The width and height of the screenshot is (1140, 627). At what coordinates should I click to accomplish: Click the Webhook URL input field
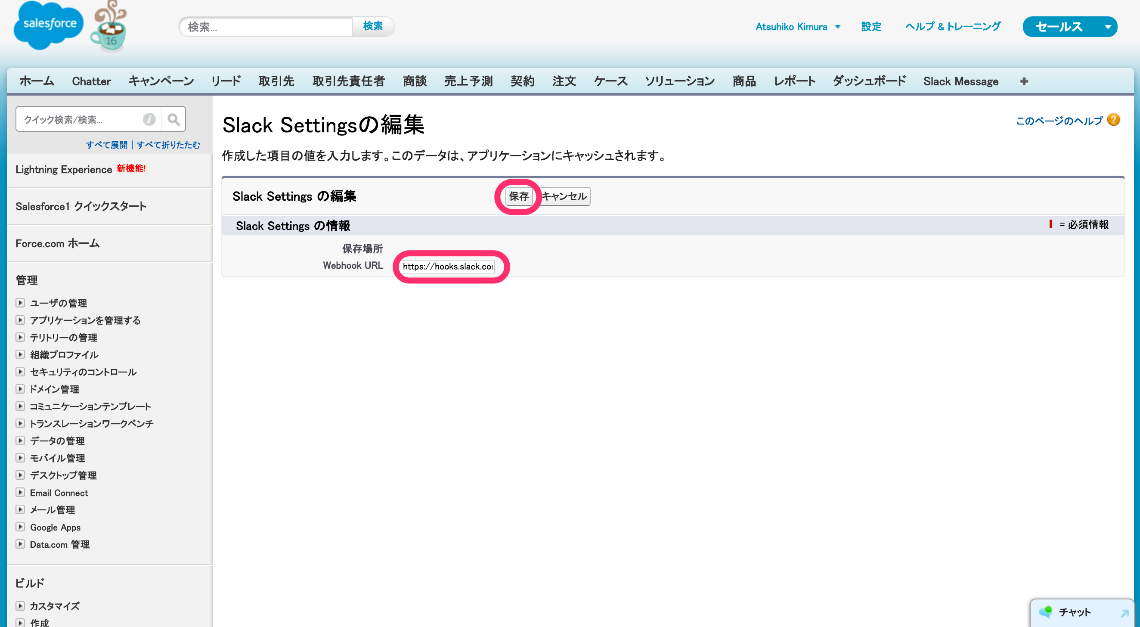(x=447, y=267)
